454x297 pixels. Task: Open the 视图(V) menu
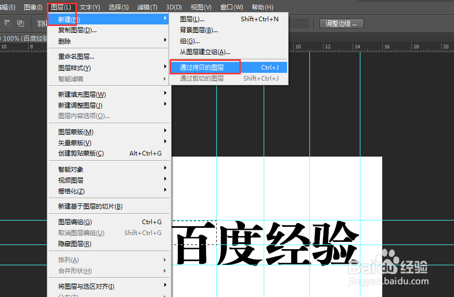(x=201, y=7)
